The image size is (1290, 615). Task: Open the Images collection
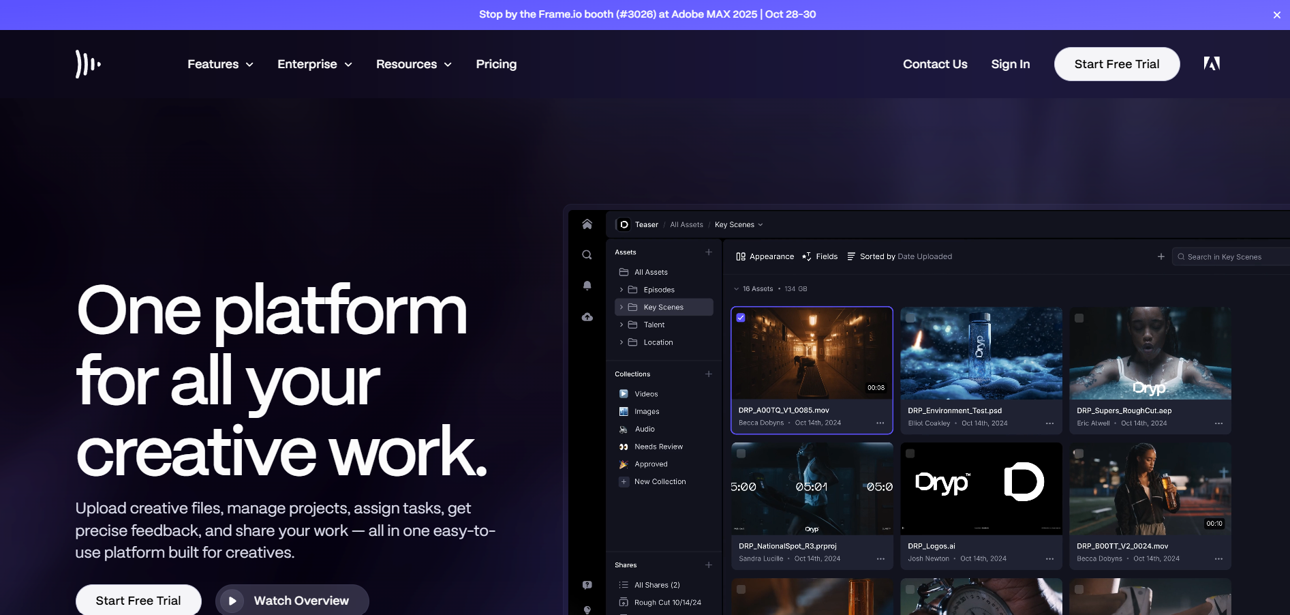[646, 411]
